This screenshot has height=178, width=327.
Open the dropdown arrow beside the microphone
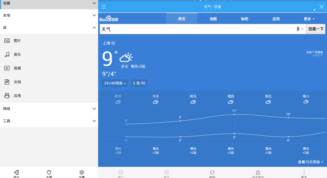[302, 29]
